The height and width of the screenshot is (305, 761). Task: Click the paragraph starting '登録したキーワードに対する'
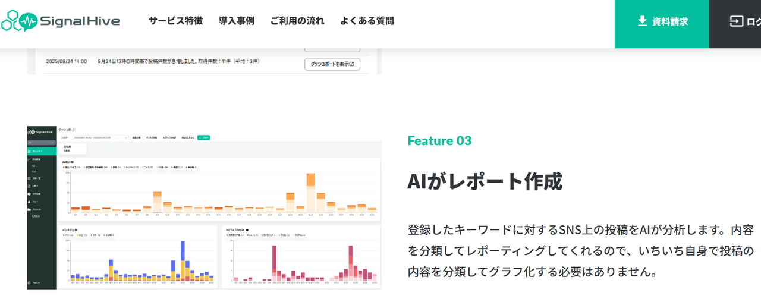coord(581,251)
